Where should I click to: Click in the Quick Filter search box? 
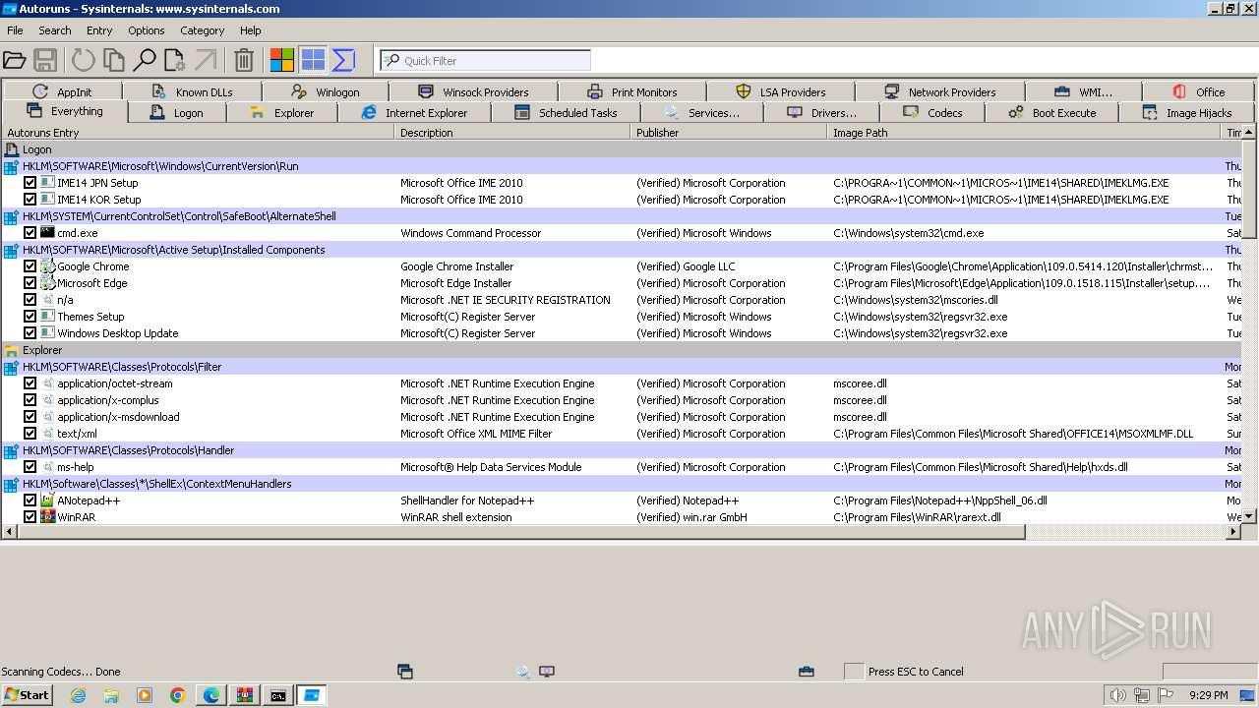pos(485,60)
